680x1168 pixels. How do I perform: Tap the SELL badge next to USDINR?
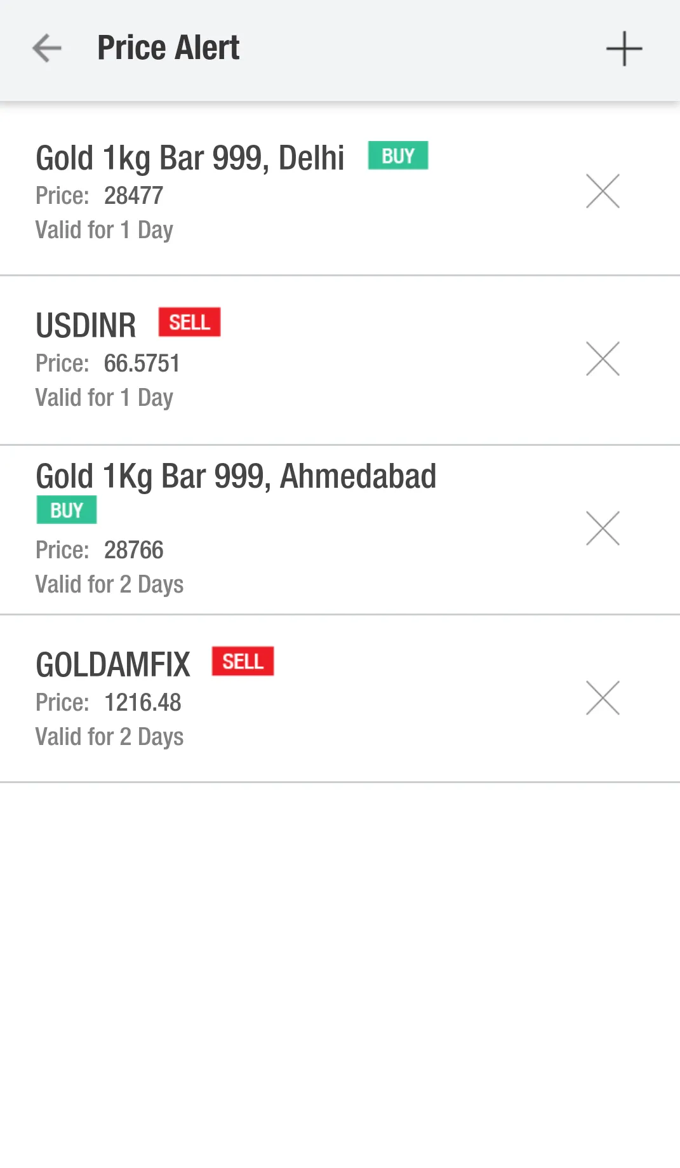click(189, 322)
